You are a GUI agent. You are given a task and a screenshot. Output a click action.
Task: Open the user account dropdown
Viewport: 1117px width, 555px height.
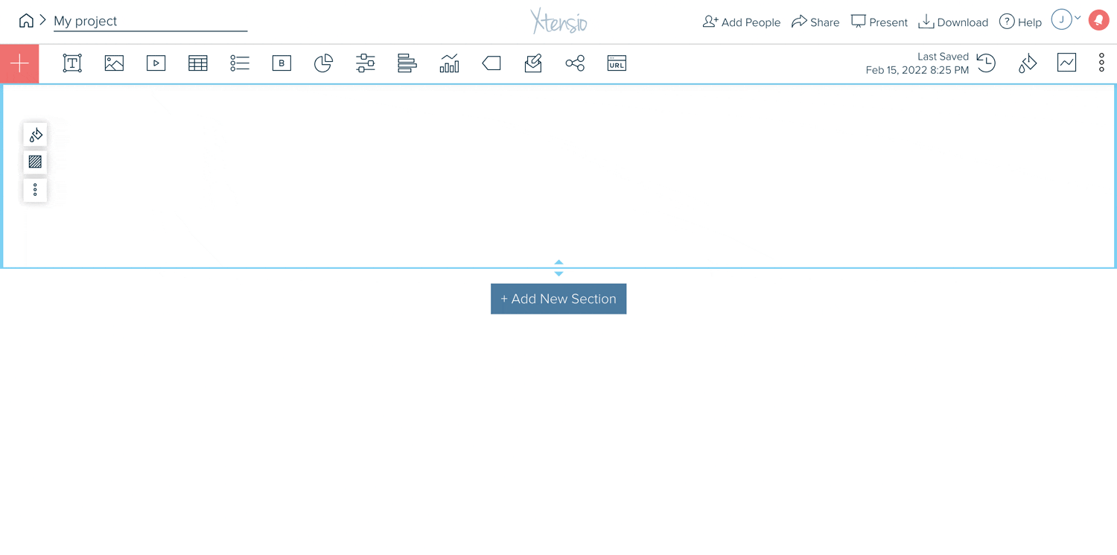point(1066,19)
